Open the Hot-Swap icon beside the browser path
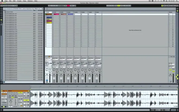 42,9
